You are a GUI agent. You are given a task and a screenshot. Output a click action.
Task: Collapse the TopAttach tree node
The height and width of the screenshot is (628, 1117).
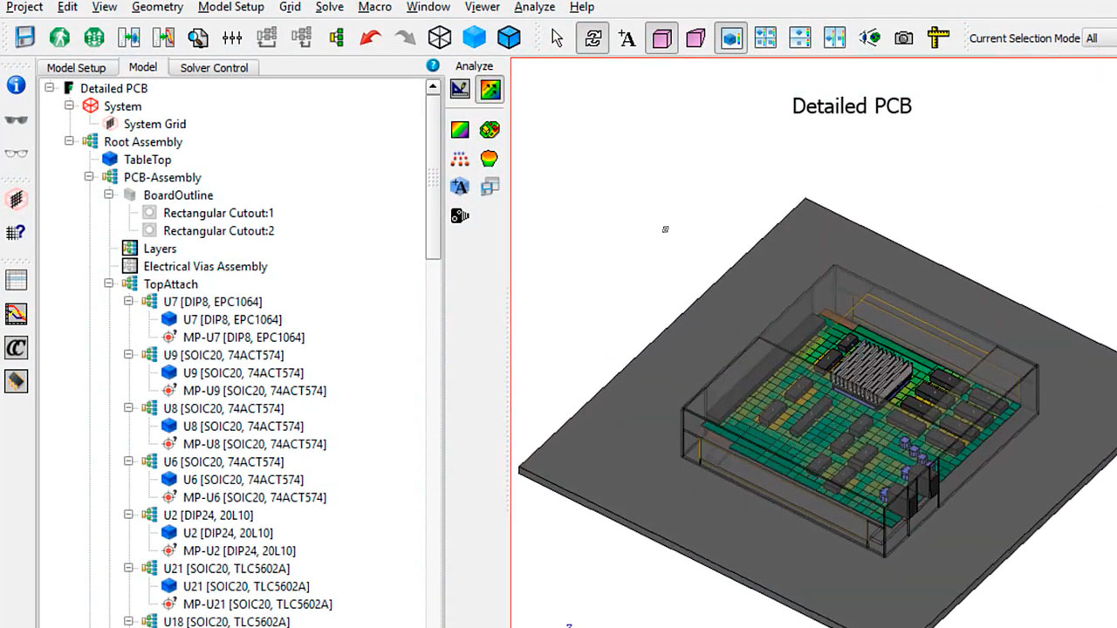109,283
